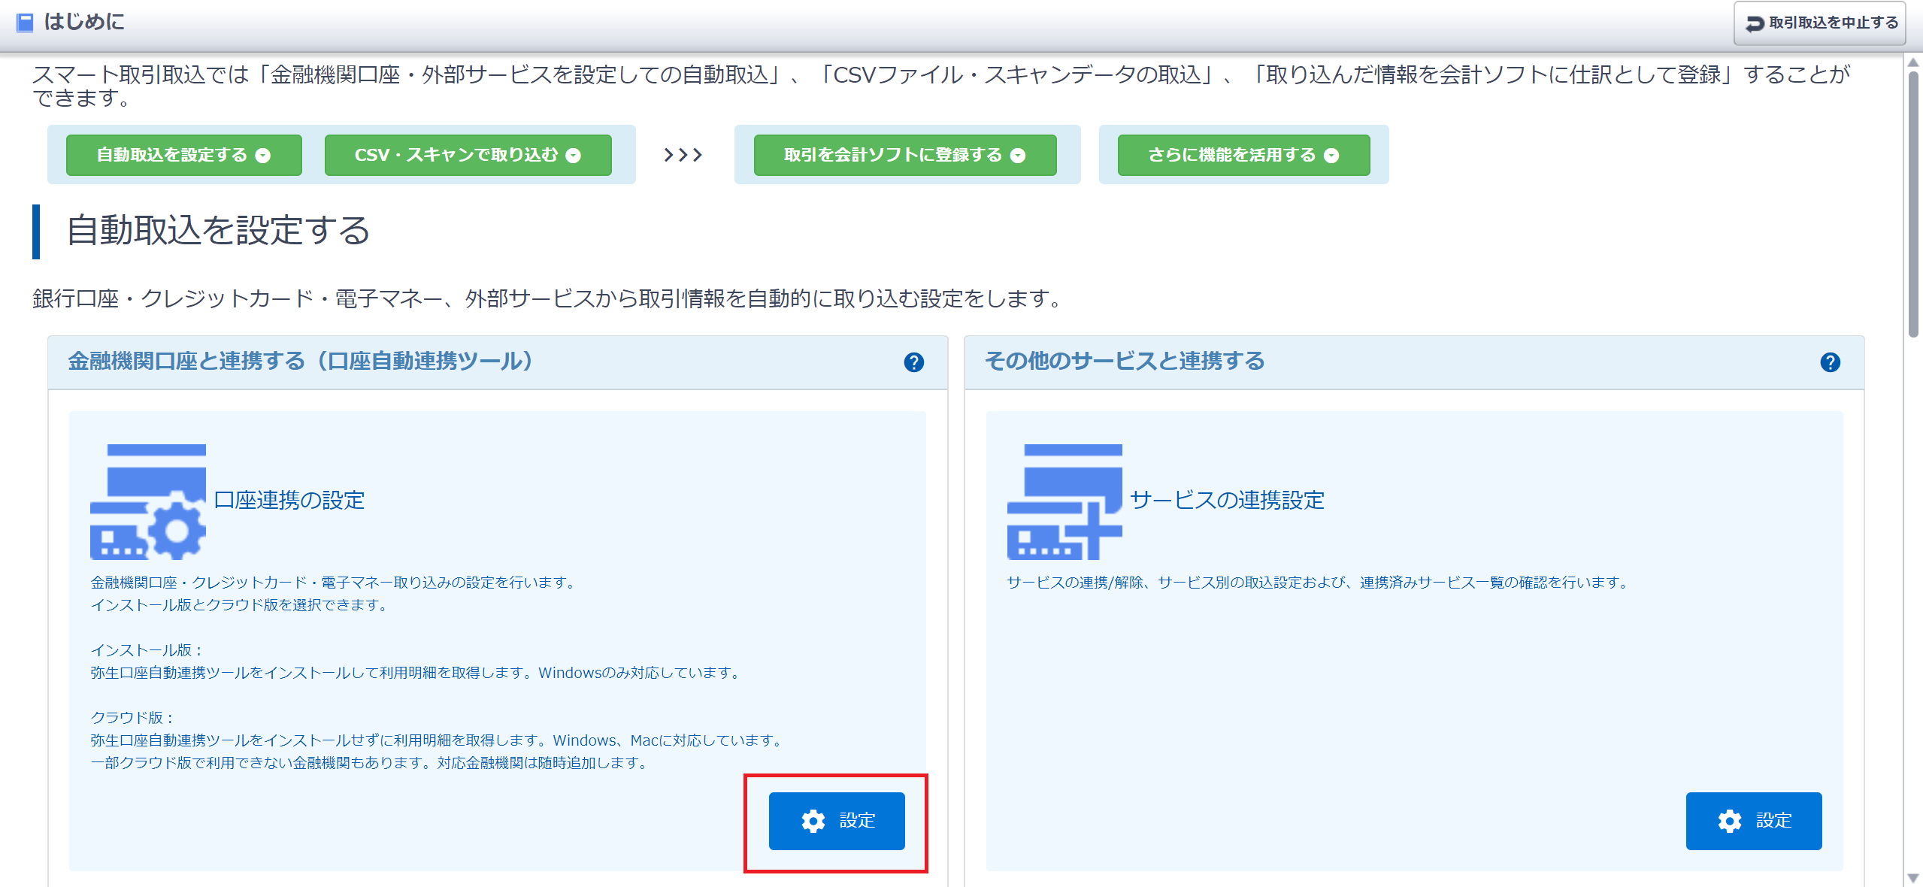The height and width of the screenshot is (887, 1923).
Task: Open help for その他のサービスと連携する
Action: (1830, 362)
